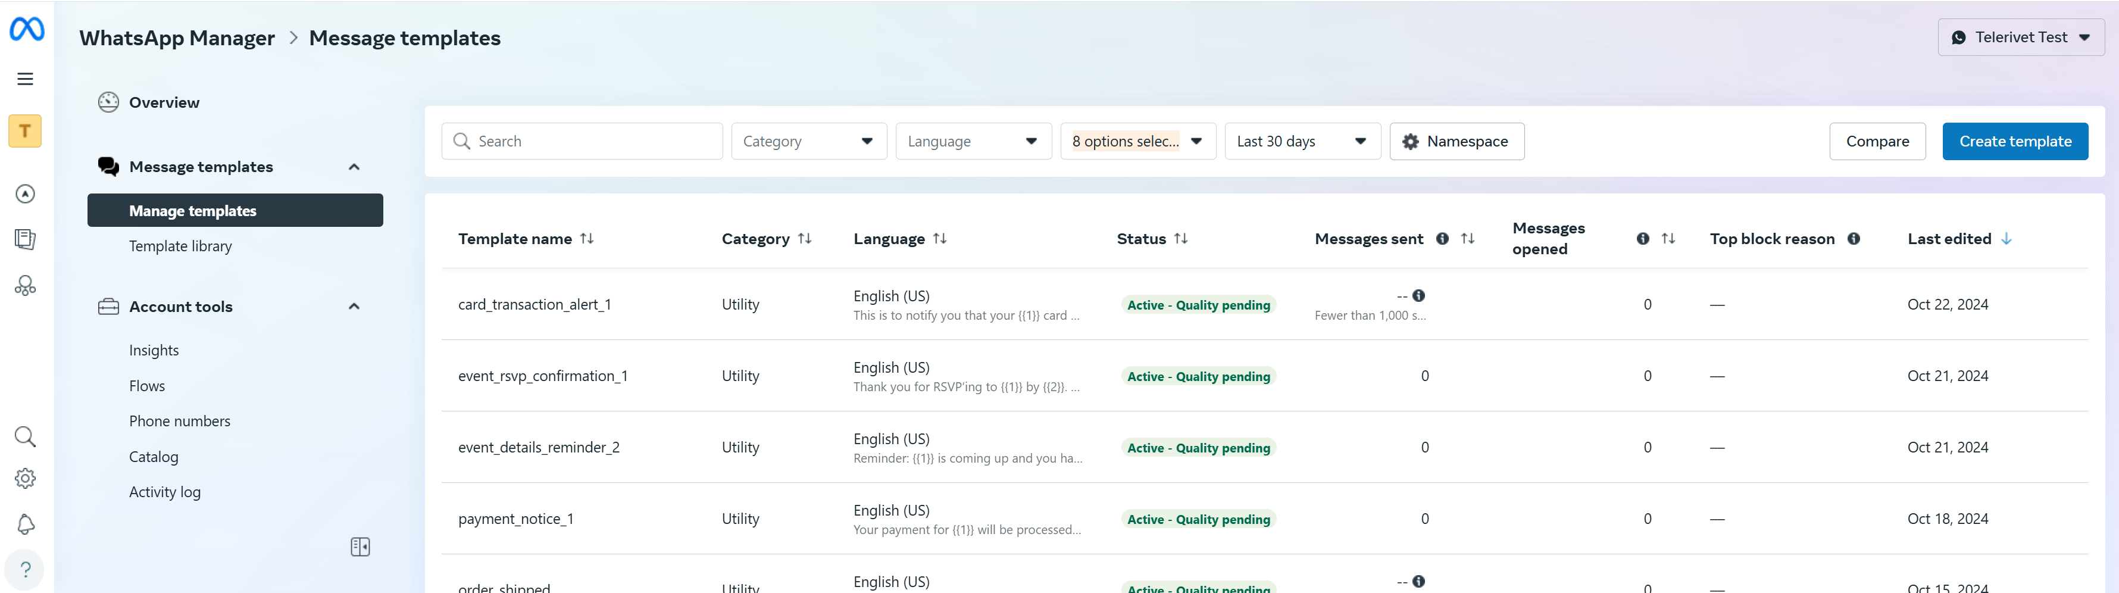Open the notifications bell icon
Screen dimensions: 2119x593
(26, 525)
